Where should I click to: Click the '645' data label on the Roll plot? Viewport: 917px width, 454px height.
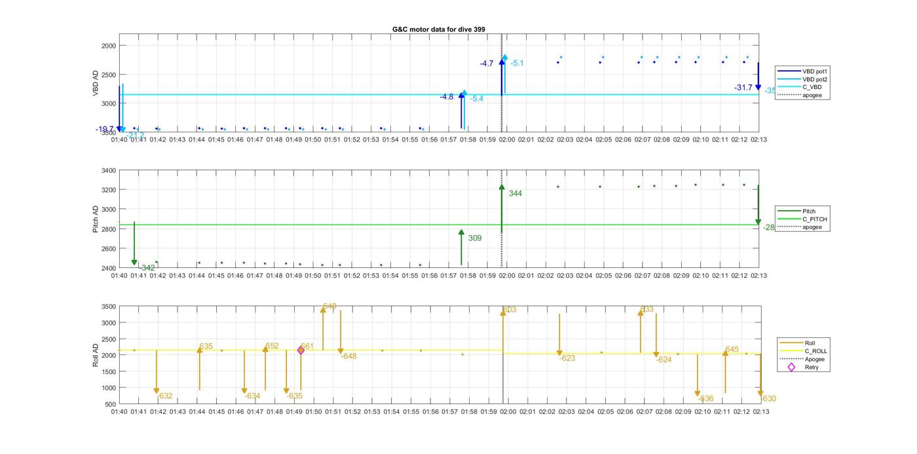(x=732, y=350)
